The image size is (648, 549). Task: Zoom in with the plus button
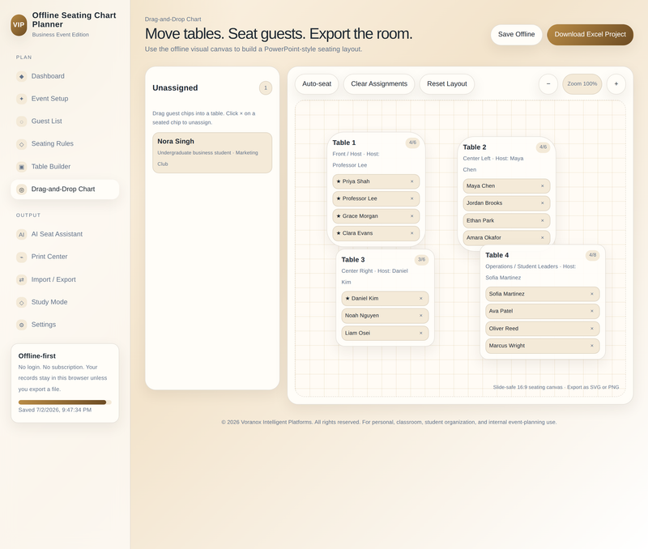coord(616,84)
